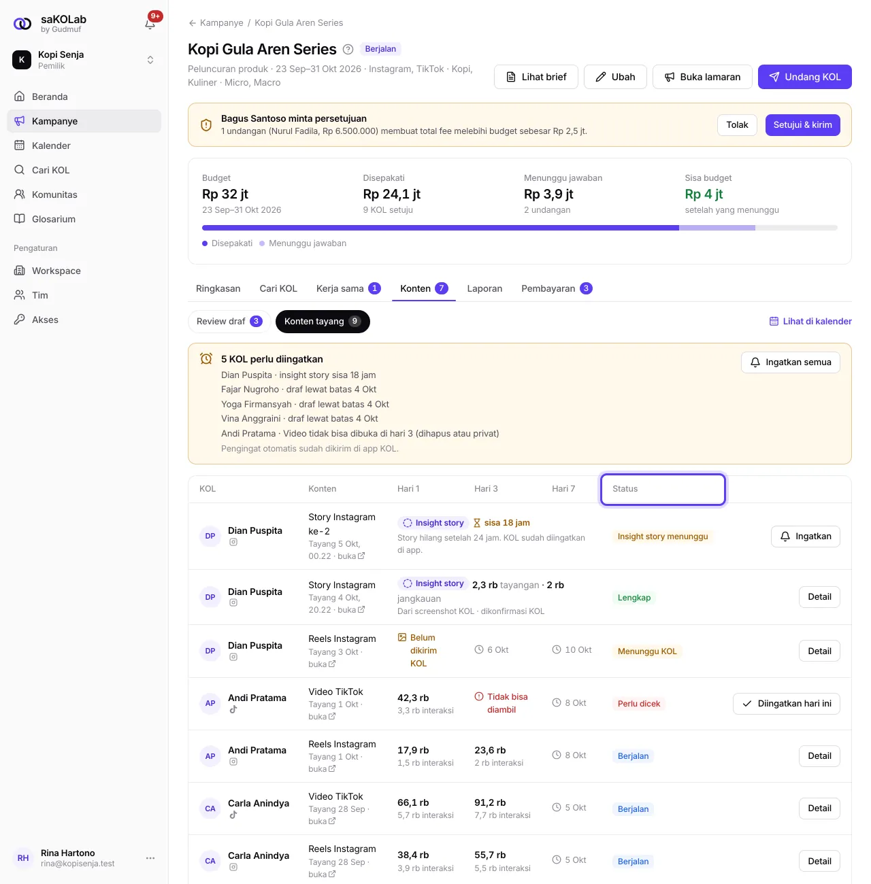Viewport: 871px width, 884px height.
Task: Expand the Kopi Senja workspace switcher
Action: [x=84, y=60]
